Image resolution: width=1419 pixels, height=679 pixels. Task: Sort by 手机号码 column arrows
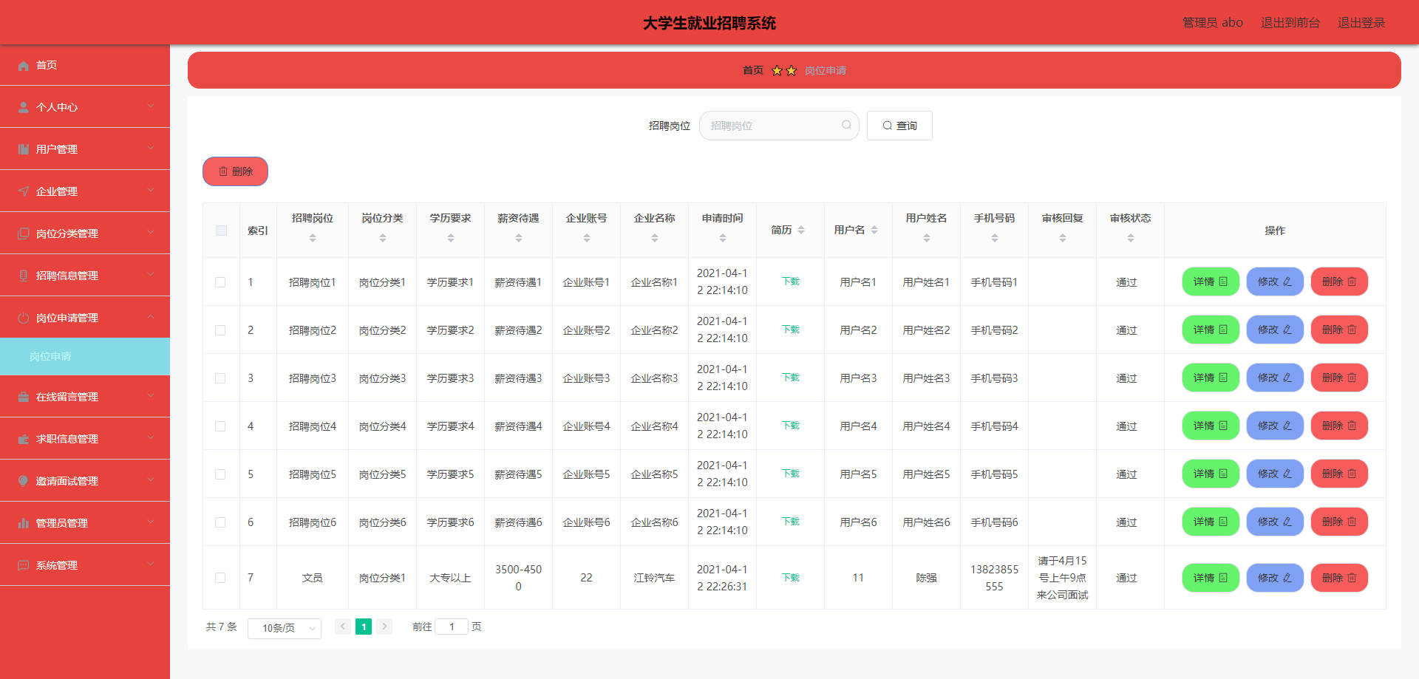(x=995, y=238)
